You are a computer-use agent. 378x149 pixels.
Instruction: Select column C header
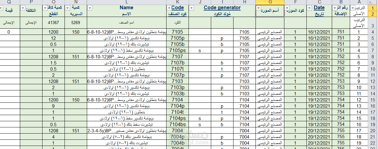point(319,2)
